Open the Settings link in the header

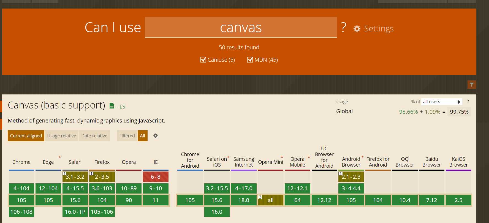379,29
